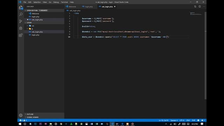Show hidden system tray icons
The height and width of the screenshot is (126, 224).
[166, 124]
